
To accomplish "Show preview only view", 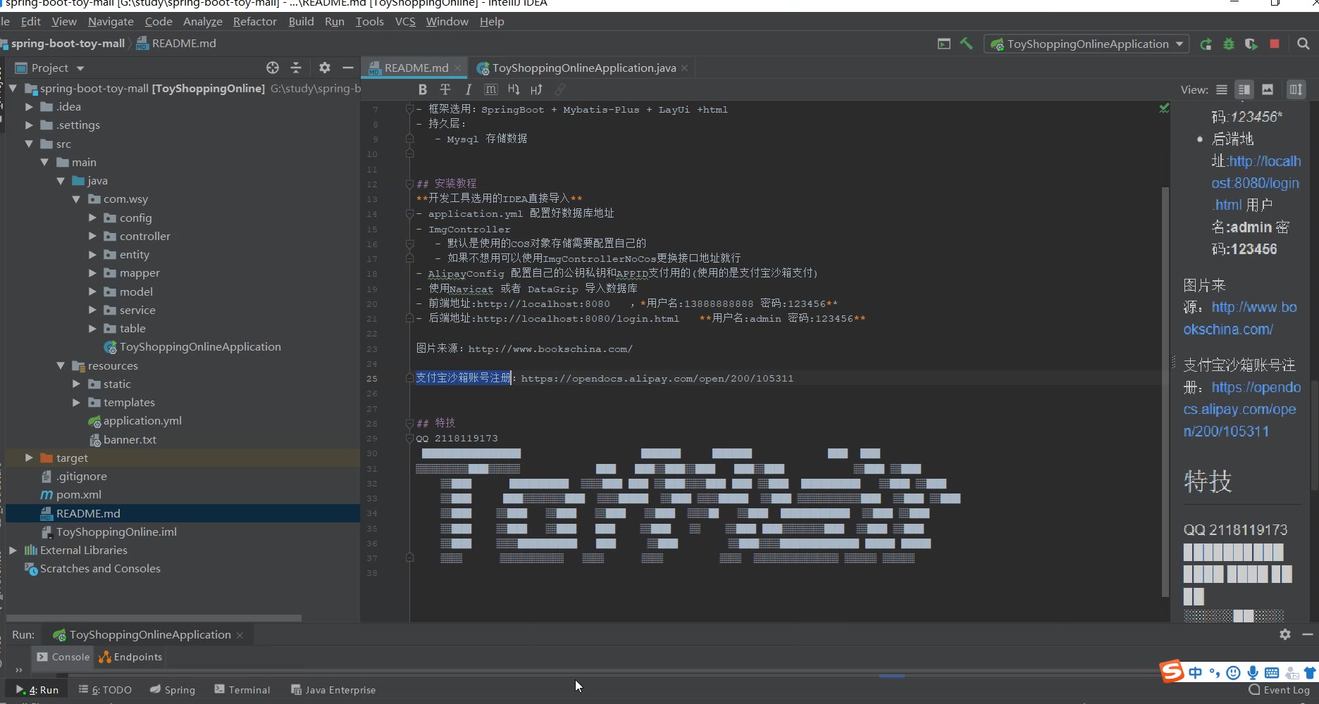I will tap(1268, 89).
